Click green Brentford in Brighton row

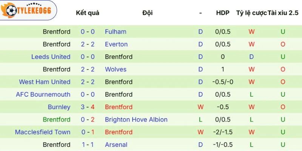57,119
